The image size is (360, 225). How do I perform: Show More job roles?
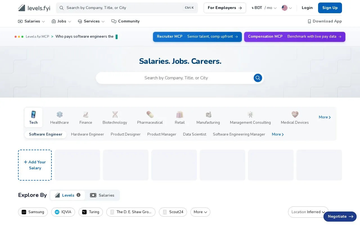(x=278, y=134)
